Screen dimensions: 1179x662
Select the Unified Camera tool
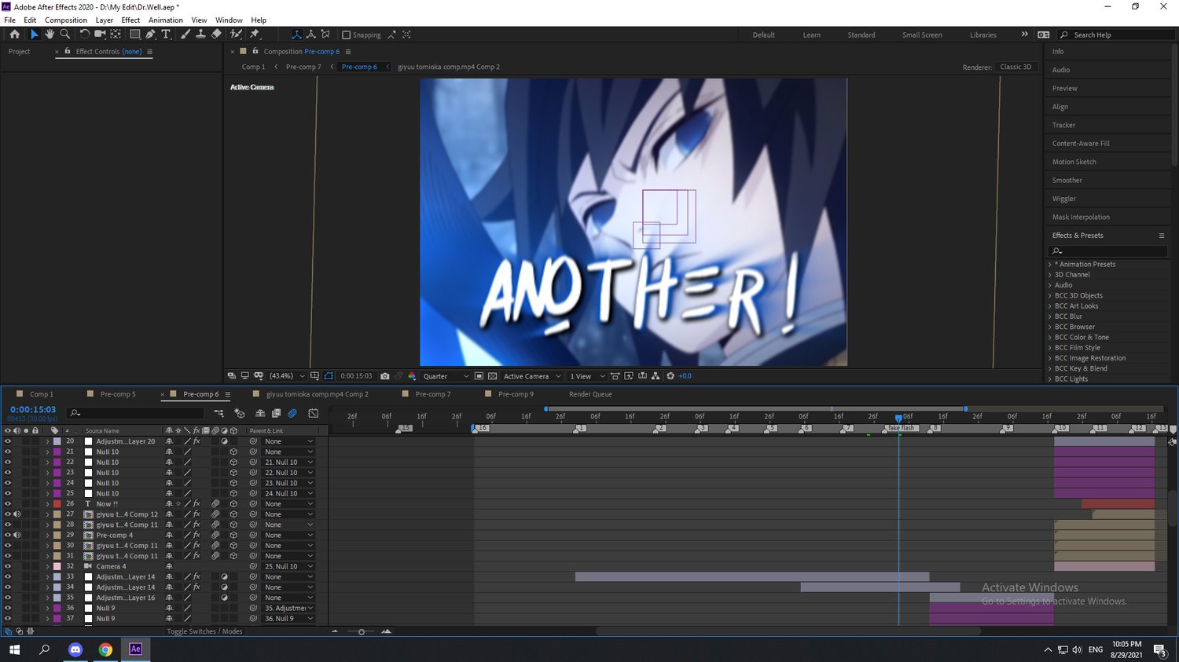point(100,35)
